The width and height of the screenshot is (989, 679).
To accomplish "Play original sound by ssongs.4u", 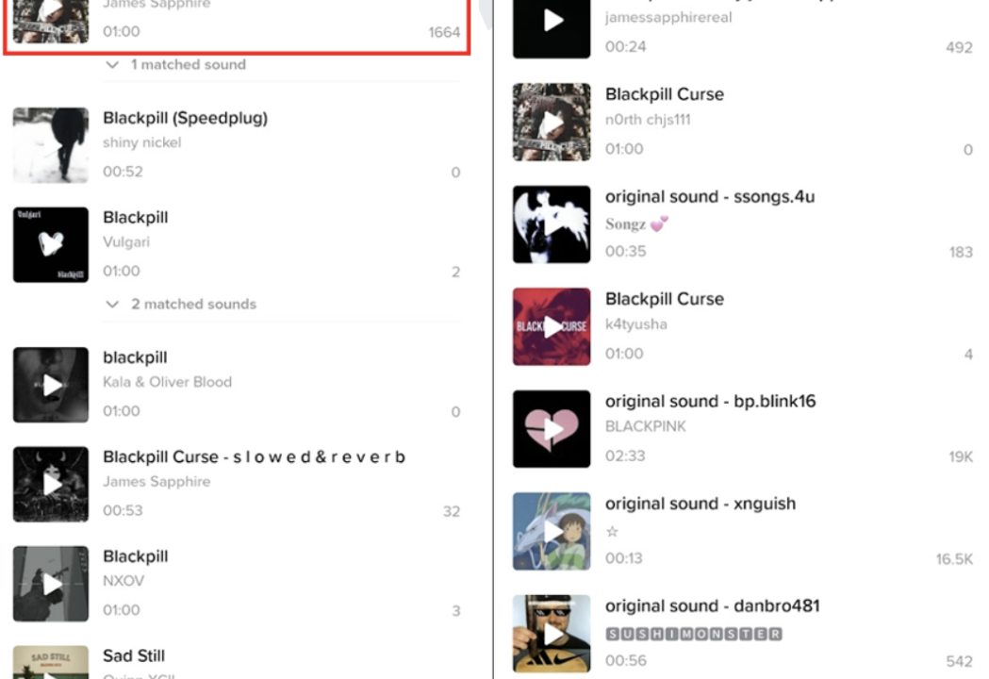I will click(552, 224).
